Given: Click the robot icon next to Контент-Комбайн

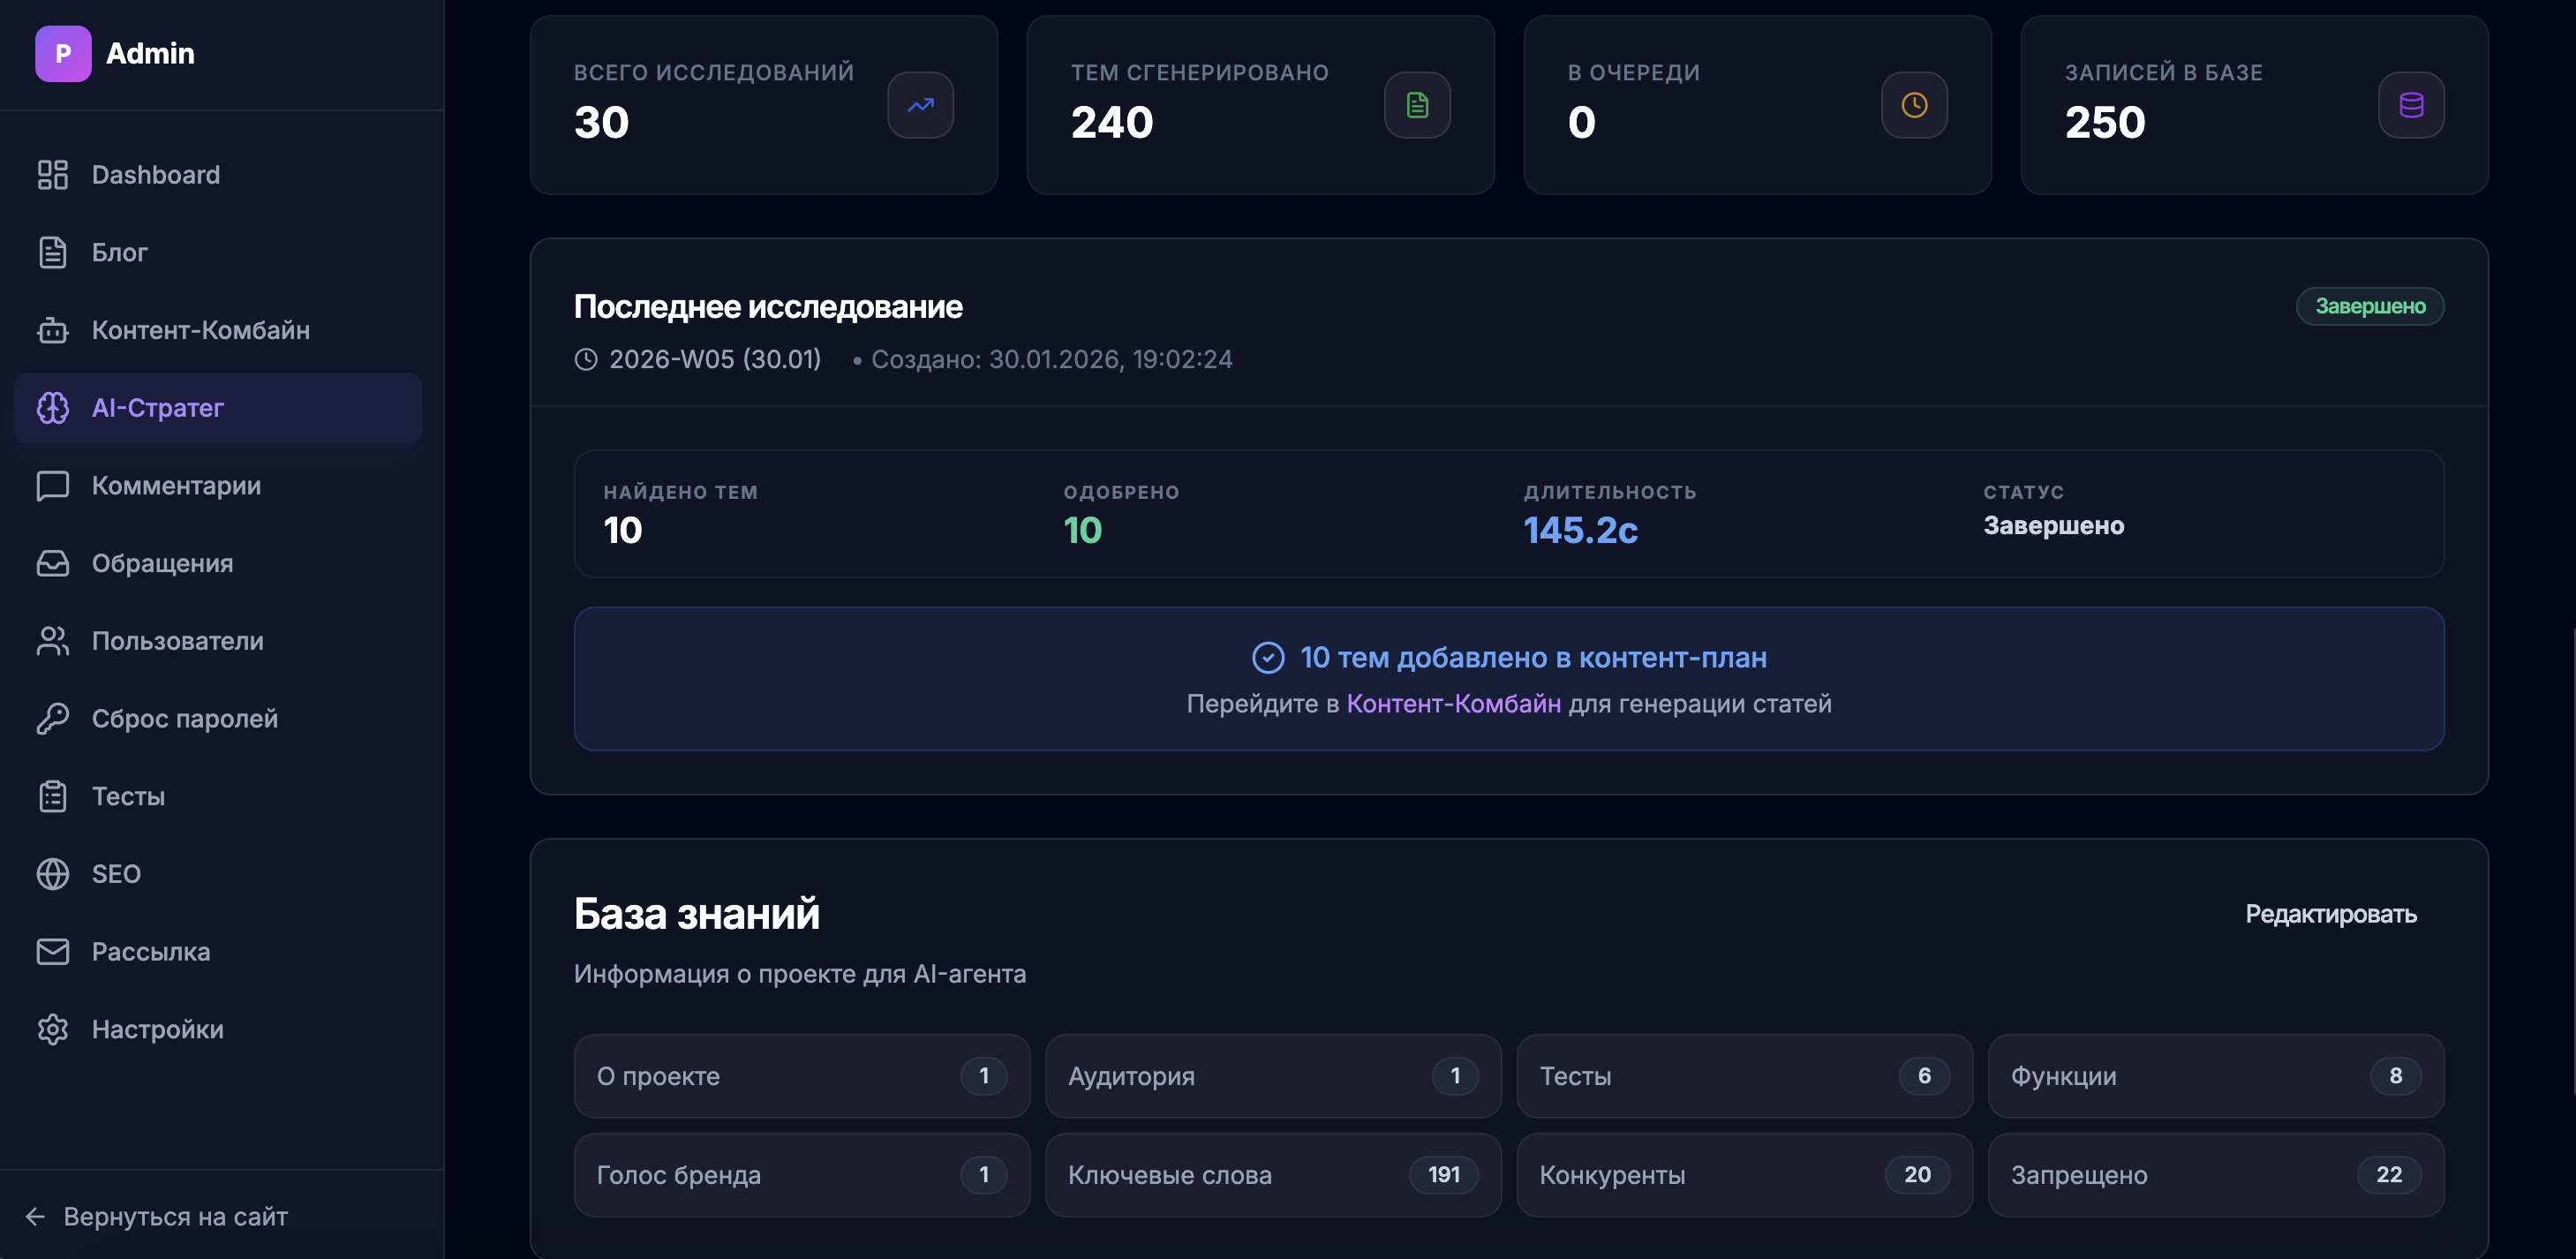Looking at the screenshot, I should (x=53, y=330).
